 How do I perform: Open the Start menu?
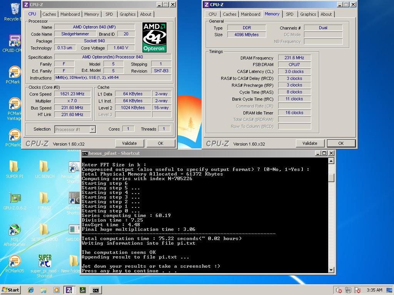[x=10, y=290]
